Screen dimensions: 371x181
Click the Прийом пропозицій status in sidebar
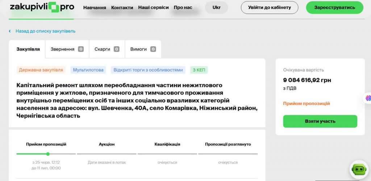click(307, 104)
